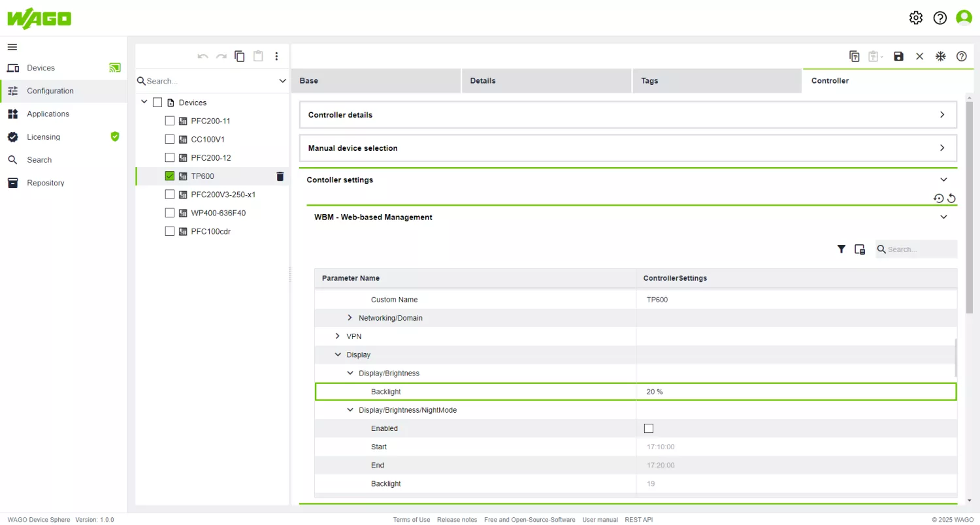
Task: Click reset arrow icon under Controller settings
Action: (x=952, y=198)
